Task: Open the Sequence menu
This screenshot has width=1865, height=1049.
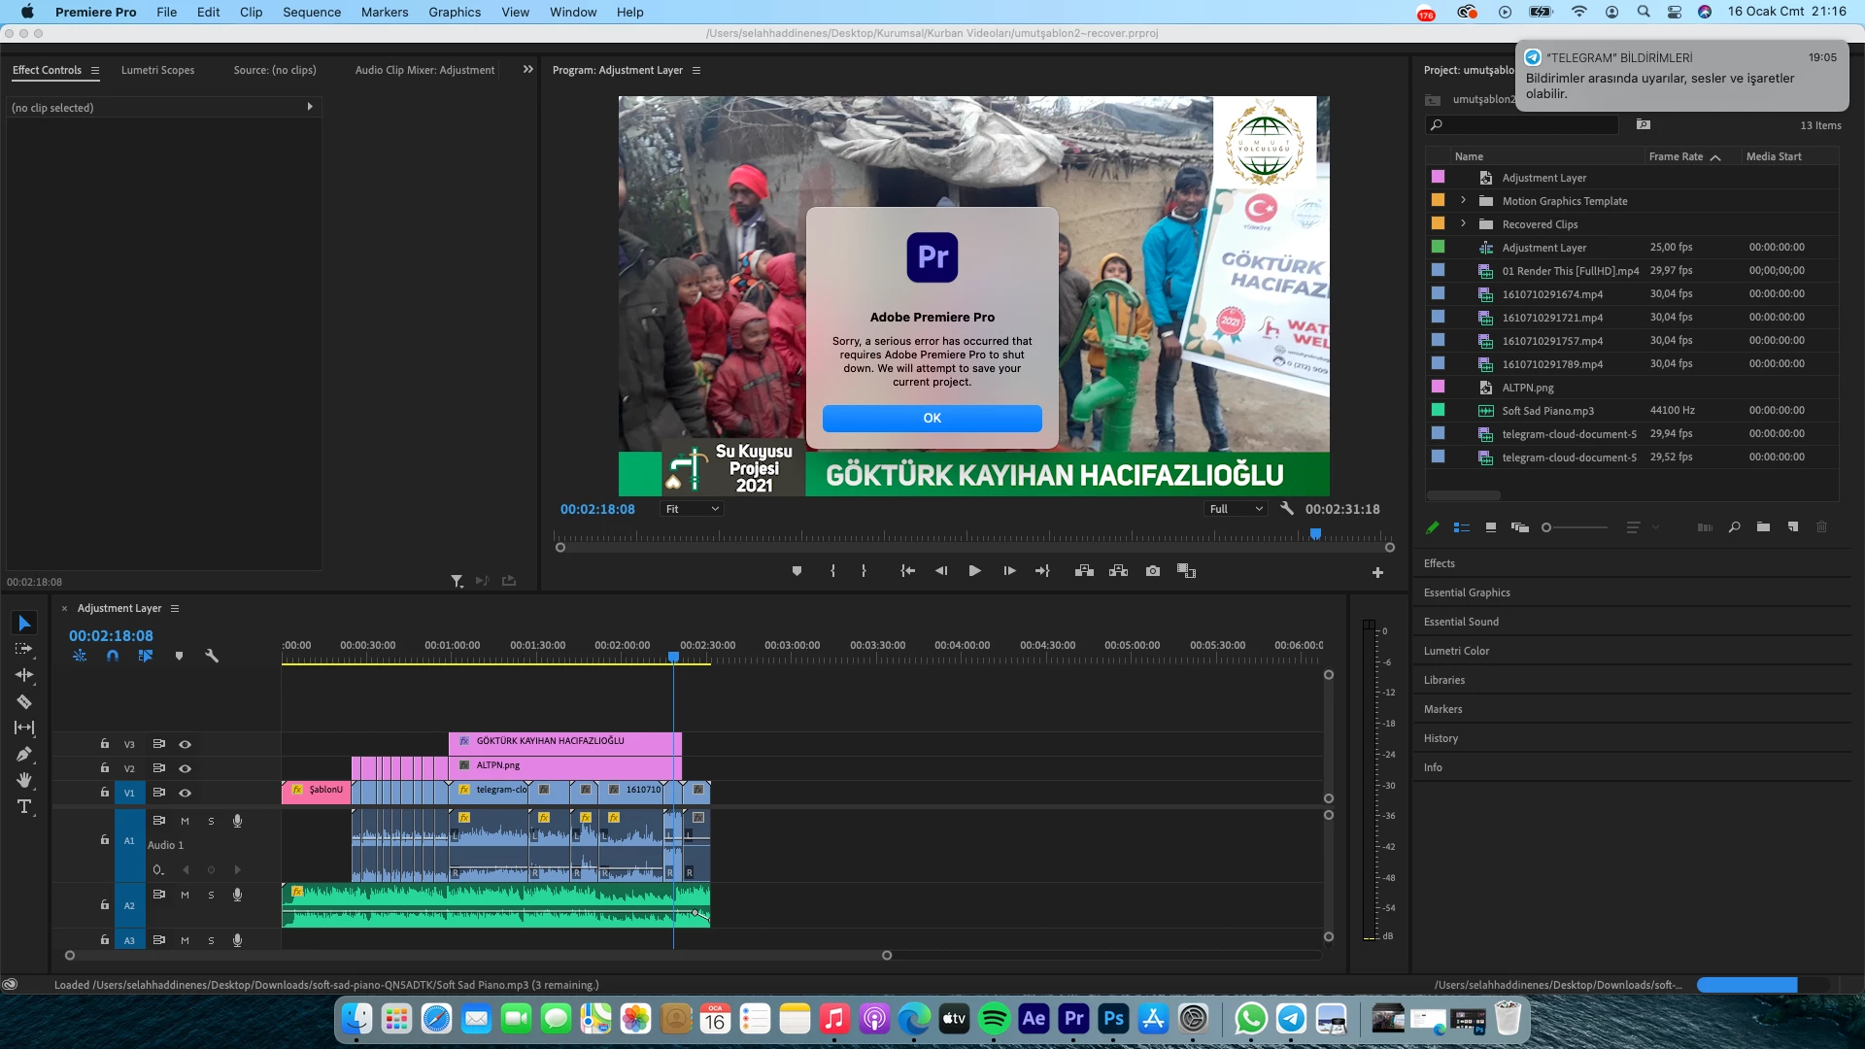Action: click(x=311, y=12)
